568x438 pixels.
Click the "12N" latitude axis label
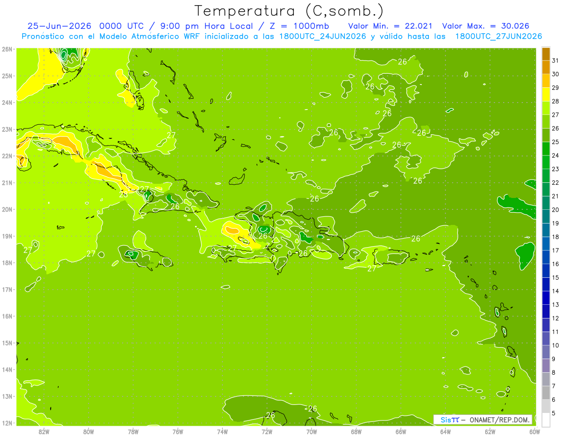(7, 423)
